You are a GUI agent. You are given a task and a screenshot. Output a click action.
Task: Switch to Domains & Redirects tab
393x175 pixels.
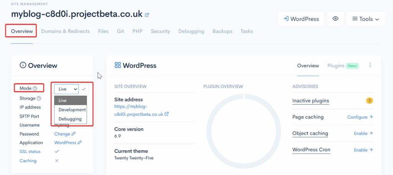65,31
